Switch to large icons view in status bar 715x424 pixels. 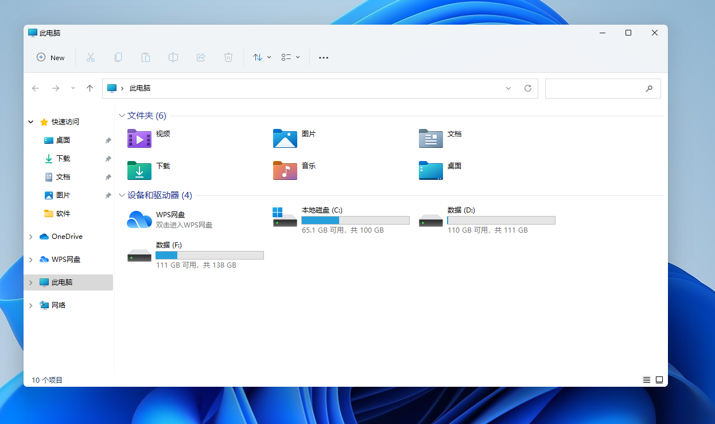click(x=659, y=380)
